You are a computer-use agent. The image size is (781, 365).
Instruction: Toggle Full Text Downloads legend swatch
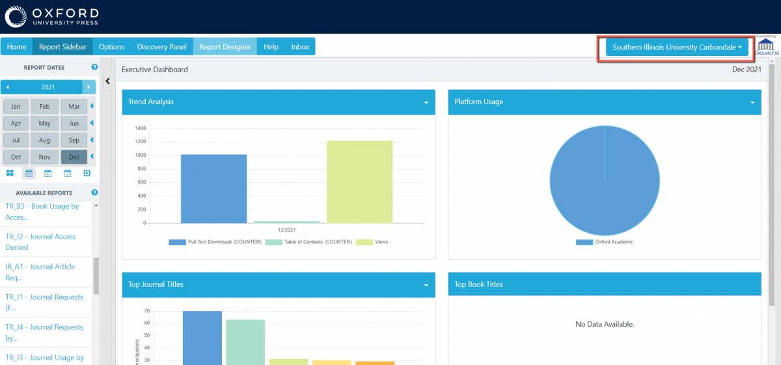pos(178,242)
